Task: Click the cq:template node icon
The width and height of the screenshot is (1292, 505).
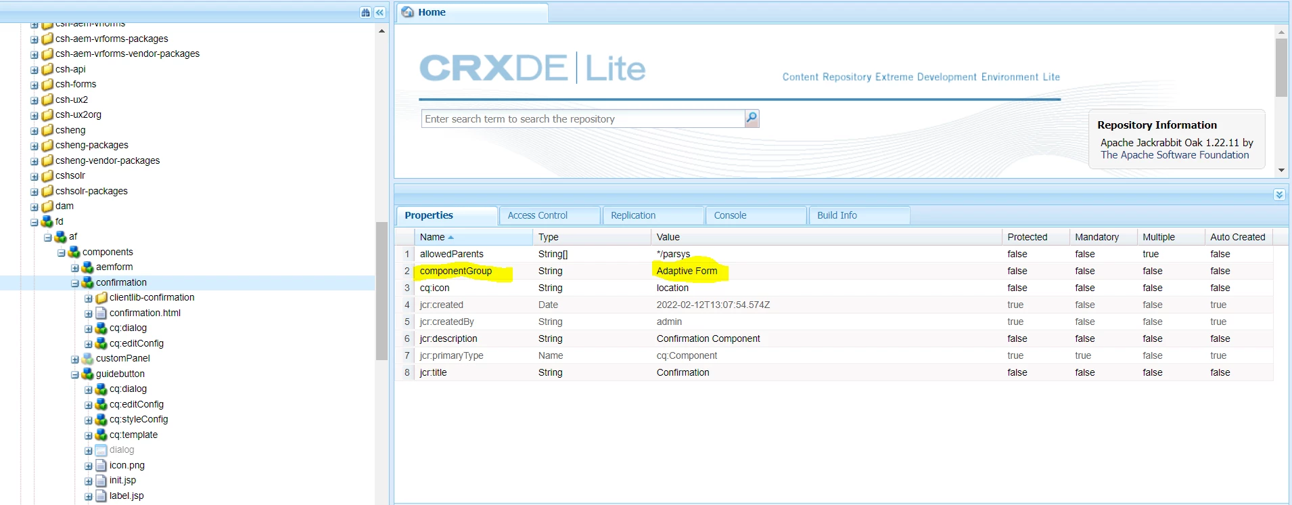Action: tap(101, 435)
